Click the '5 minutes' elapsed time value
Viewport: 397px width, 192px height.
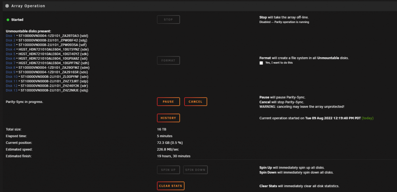tap(165, 136)
